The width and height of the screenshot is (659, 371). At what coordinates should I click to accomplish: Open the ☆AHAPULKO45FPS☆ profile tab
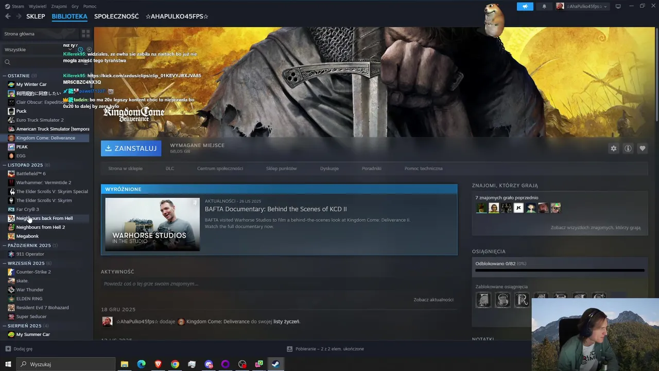(177, 16)
